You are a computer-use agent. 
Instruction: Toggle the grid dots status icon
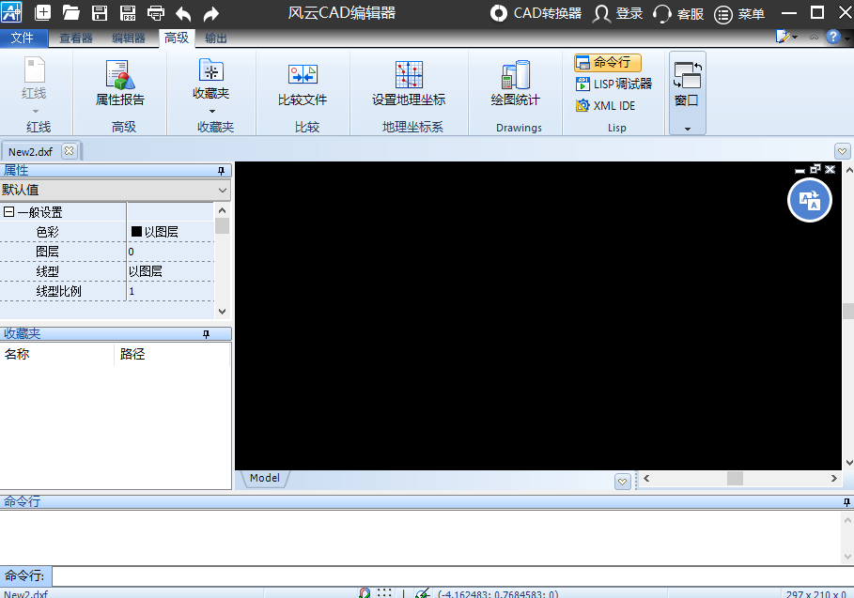[x=384, y=593]
